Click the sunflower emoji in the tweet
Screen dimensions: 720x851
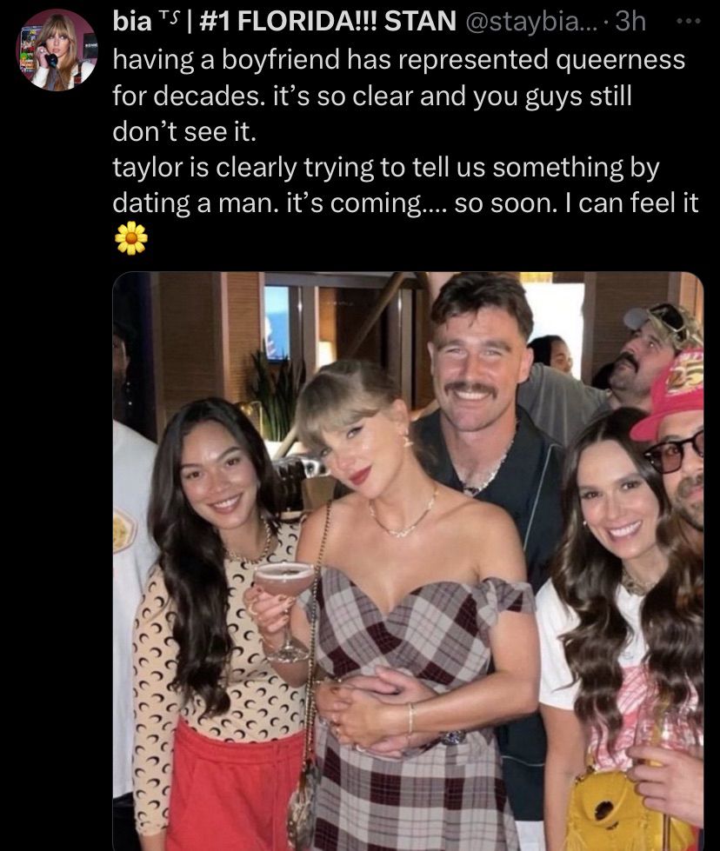click(x=131, y=237)
